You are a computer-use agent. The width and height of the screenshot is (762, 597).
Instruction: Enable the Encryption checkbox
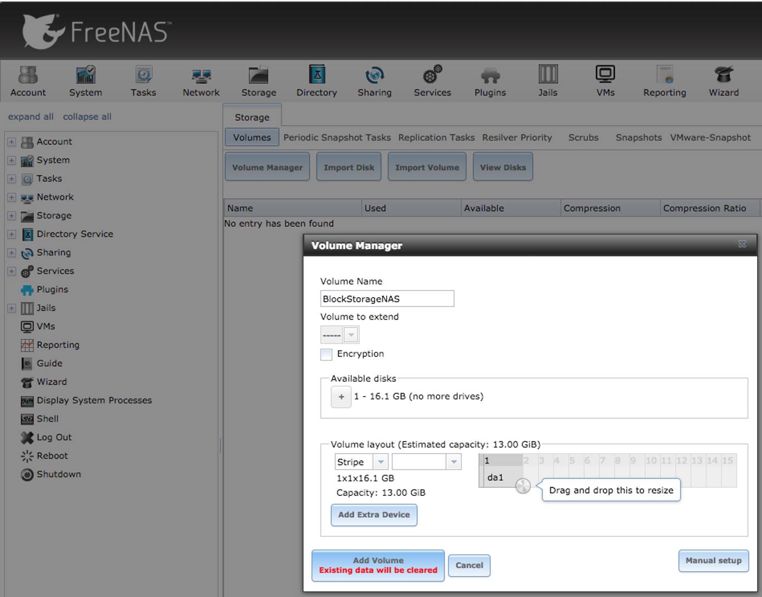(327, 354)
